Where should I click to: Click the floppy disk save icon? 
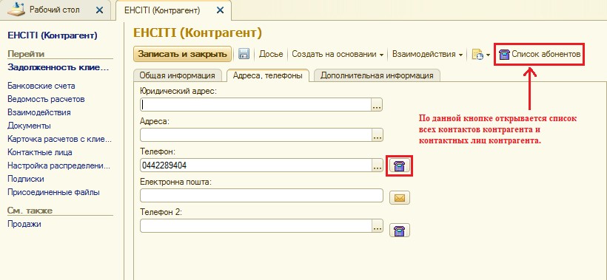tap(244, 54)
